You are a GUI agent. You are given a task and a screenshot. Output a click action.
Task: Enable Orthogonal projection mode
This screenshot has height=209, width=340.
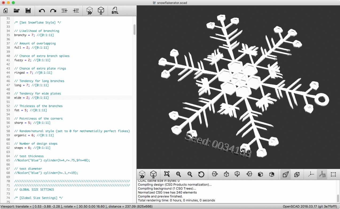coord(297,174)
